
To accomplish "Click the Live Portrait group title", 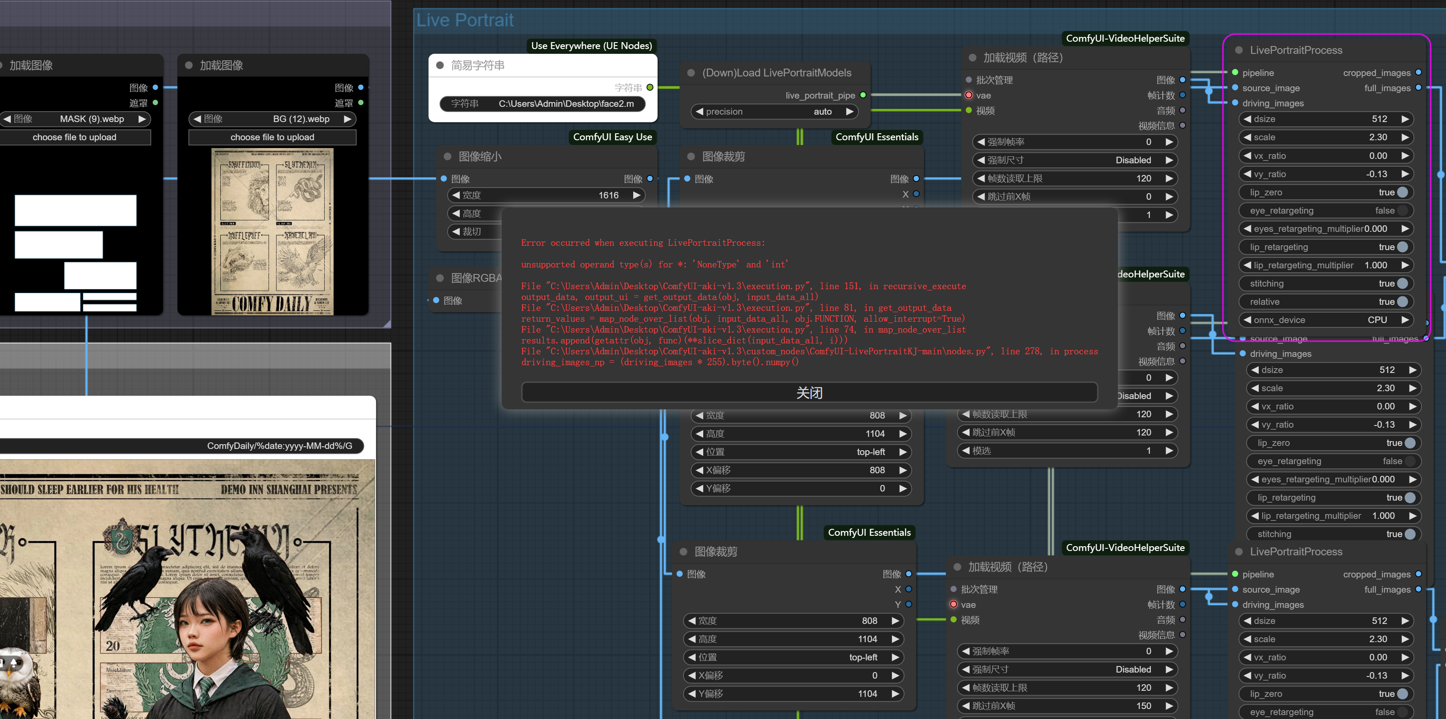I will tap(465, 20).
